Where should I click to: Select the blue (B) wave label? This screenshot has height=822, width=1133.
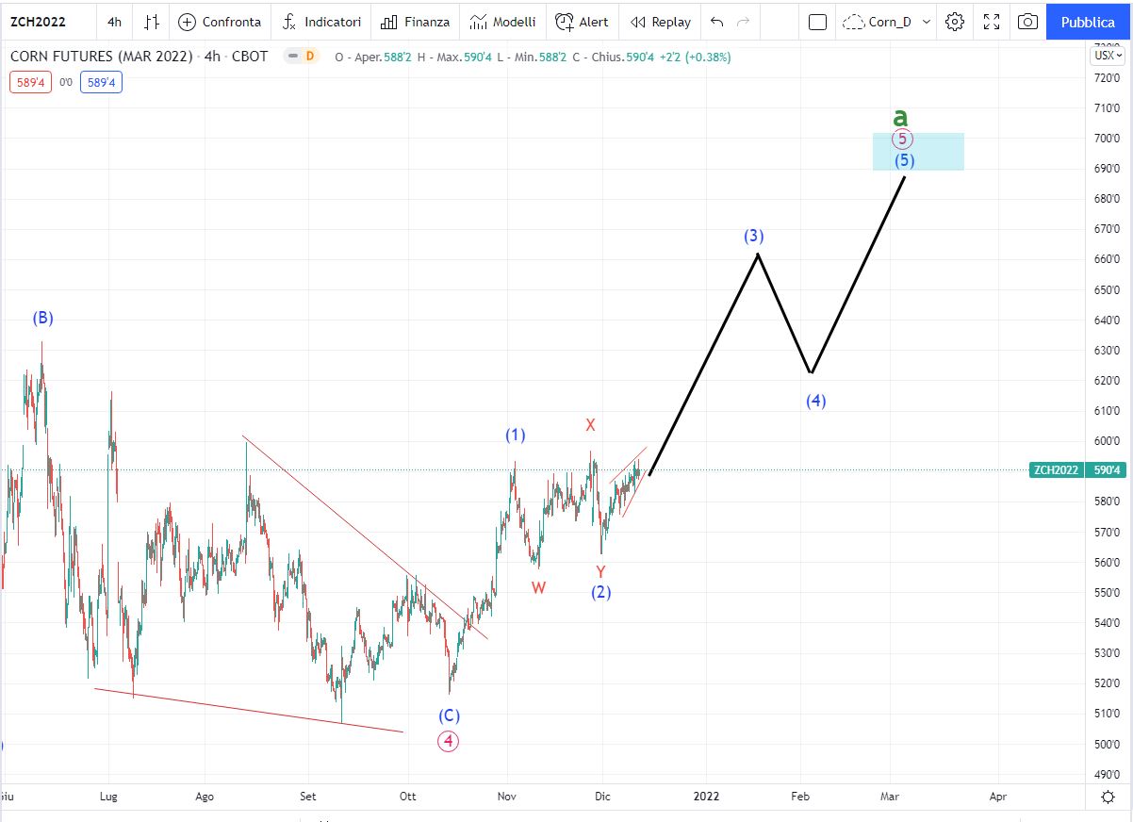(42, 318)
